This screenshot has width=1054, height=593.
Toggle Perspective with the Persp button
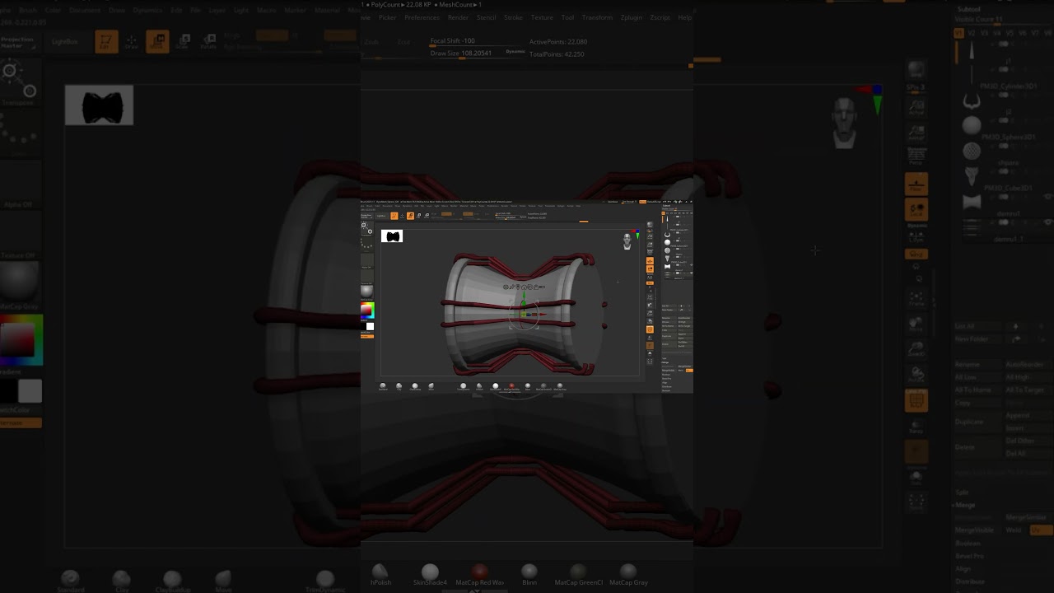[x=916, y=157]
